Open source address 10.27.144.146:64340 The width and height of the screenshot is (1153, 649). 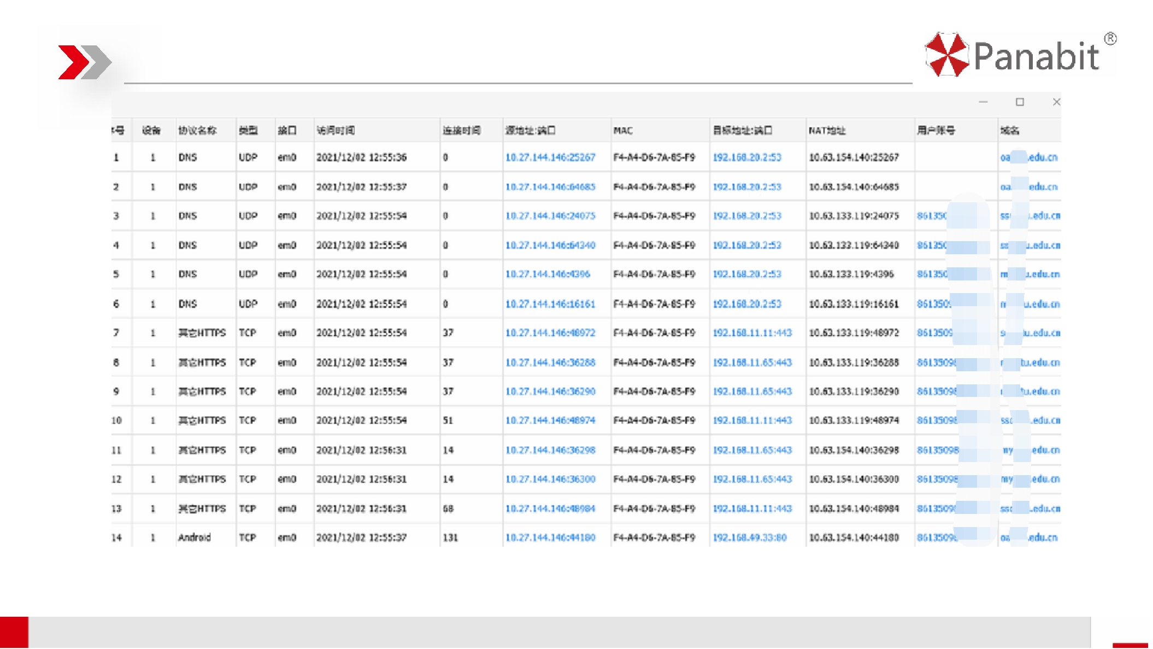point(550,245)
